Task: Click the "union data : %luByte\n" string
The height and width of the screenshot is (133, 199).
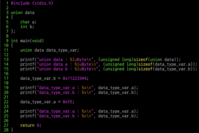Action: (65, 60)
